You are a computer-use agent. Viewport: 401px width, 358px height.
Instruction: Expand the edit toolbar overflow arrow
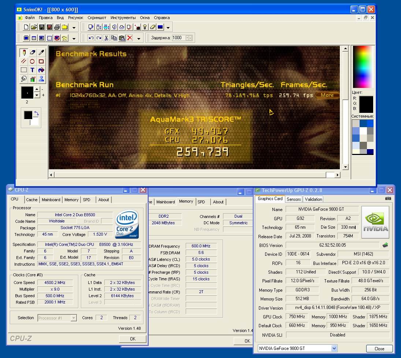pyautogui.click(x=139, y=38)
